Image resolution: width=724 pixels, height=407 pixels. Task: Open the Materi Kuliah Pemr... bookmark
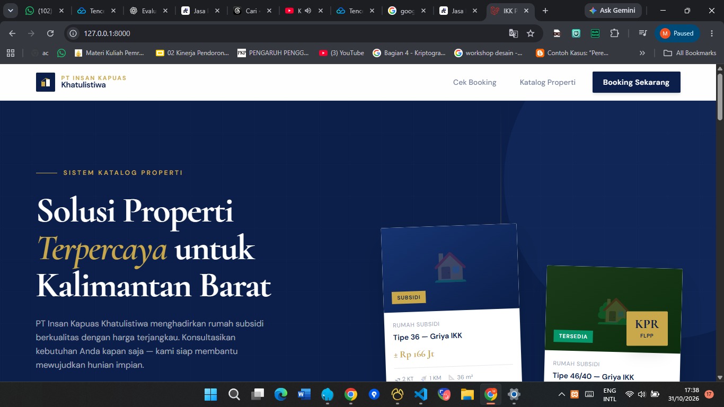(x=110, y=53)
